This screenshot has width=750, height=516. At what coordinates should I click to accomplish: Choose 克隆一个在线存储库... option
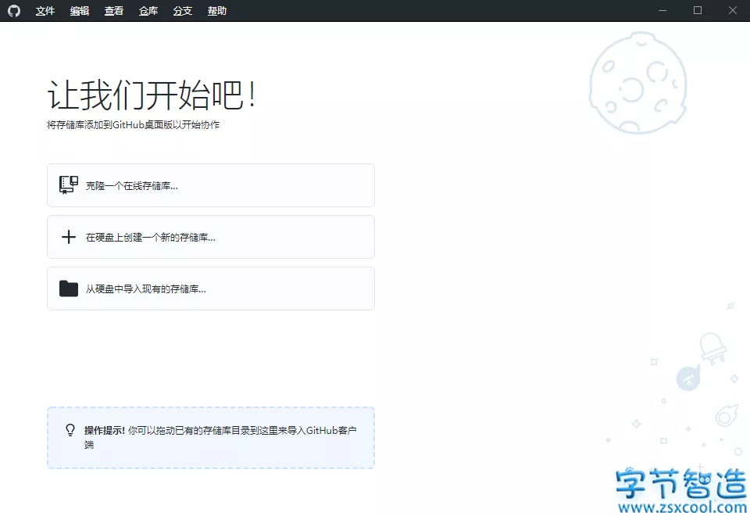tap(210, 185)
